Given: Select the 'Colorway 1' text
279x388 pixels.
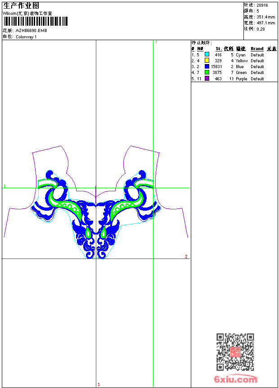Looking at the screenshot, I should pyautogui.click(x=26, y=37).
